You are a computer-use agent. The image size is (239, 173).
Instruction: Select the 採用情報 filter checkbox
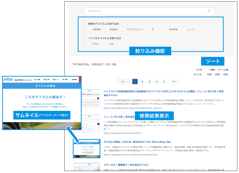tap(166, 29)
